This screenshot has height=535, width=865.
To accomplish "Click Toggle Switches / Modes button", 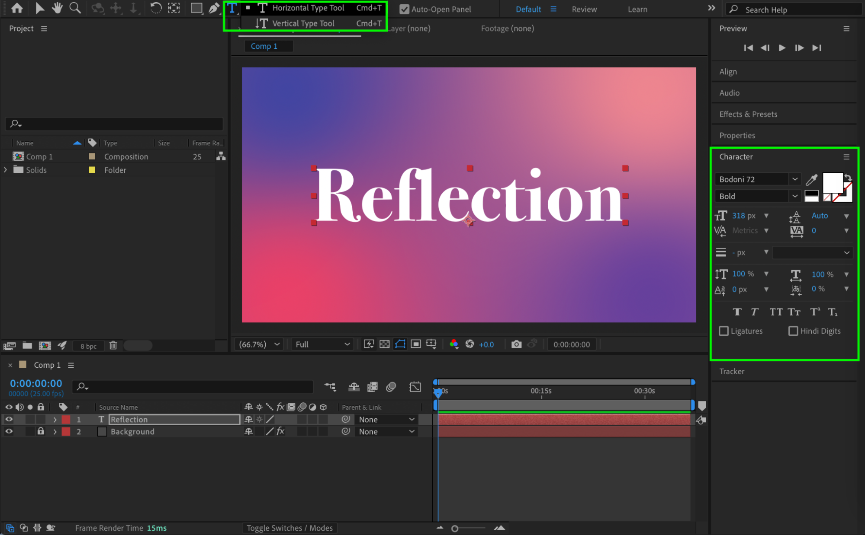I will point(289,528).
